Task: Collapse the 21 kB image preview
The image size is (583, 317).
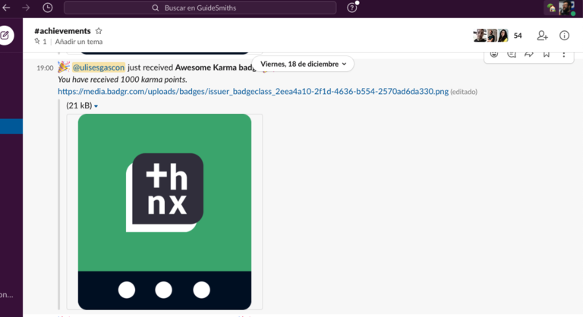Action: pos(96,106)
